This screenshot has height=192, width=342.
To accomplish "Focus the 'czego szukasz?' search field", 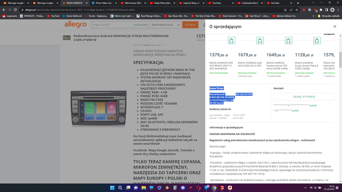I will point(112,25).
